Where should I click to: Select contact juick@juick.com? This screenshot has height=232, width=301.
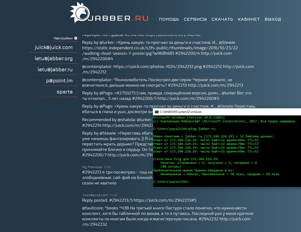coord(54,47)
